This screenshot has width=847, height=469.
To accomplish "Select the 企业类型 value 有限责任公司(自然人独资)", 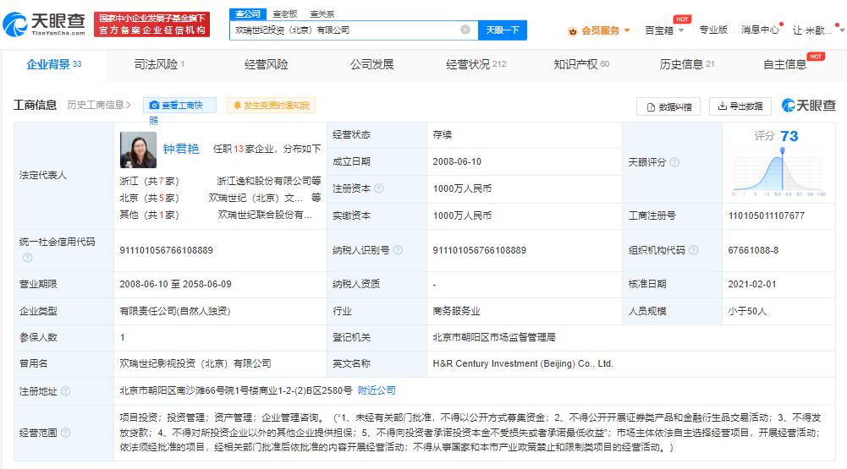I will point(175,311).
